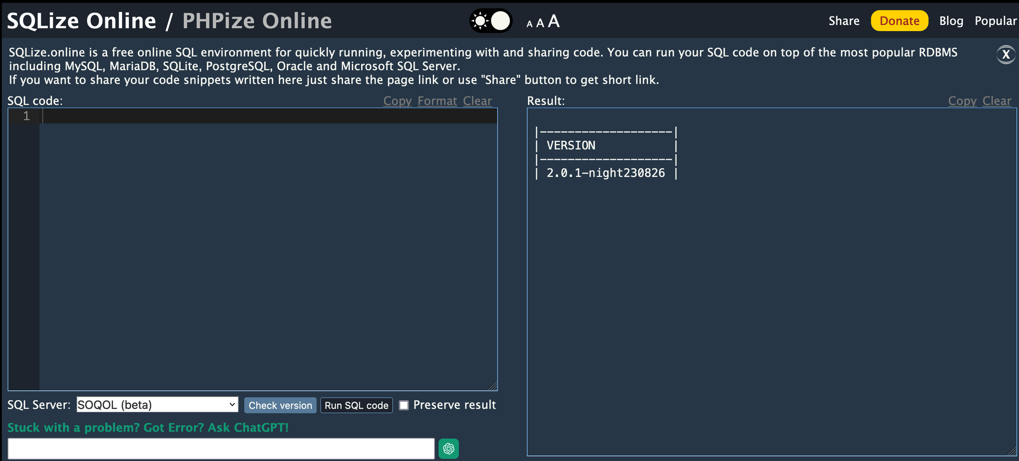Open the Popular page

tap(996, 21)
